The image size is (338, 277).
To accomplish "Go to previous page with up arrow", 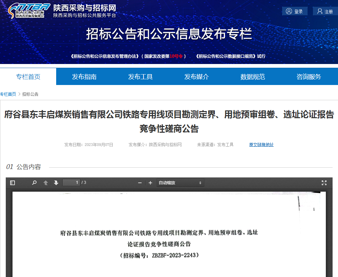I will [x=45, y=183].
